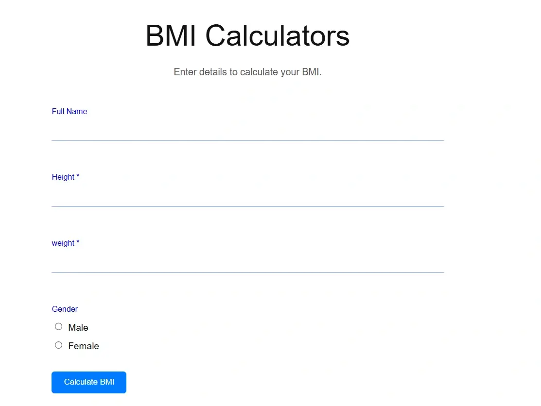Viewport: 541px width, 406px height.
Task: Click the required asterisk beside weight
Action: pyautogui.click(x=78, y=243)
